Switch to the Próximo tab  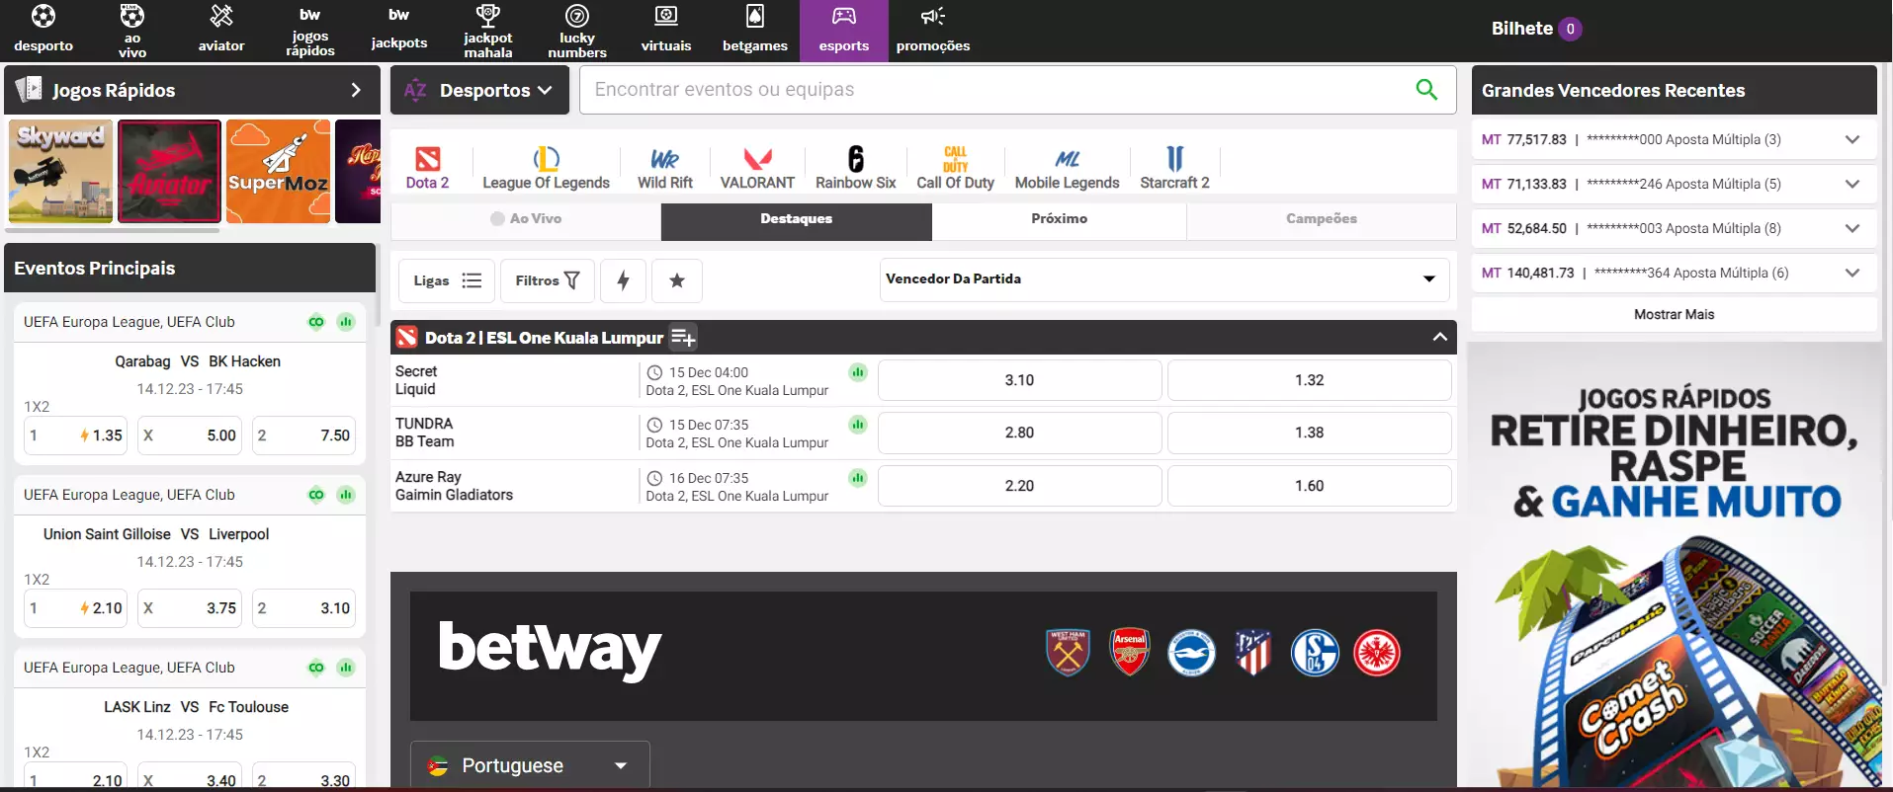tap(1059, 219)
